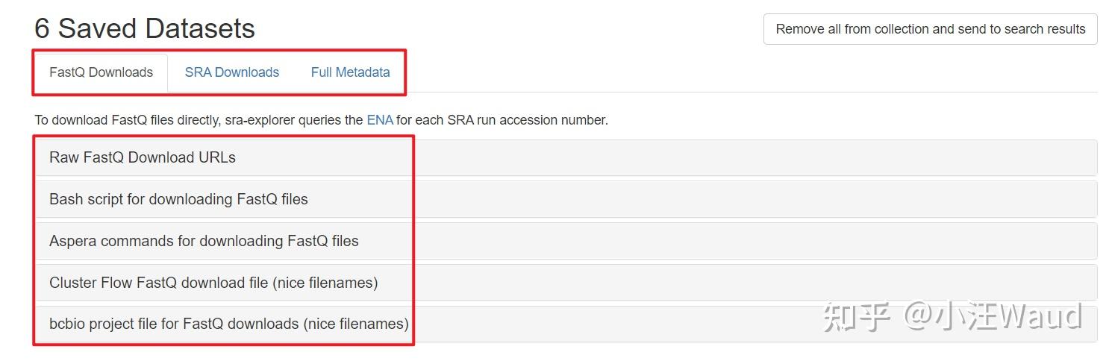Click Remove all from collection button
Image resolution: width=1112 pixels, height=361 pixels.
click(x=930, y=29)
